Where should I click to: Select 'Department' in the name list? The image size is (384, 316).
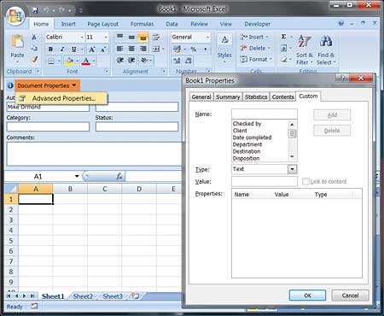247,144
